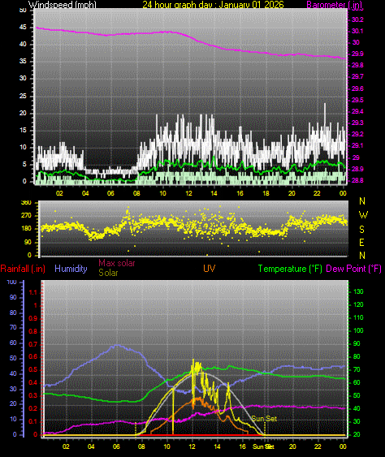Click the '25' windspeed axis value
The width and height of the screenshot is (385, 457).
point(23,96)
